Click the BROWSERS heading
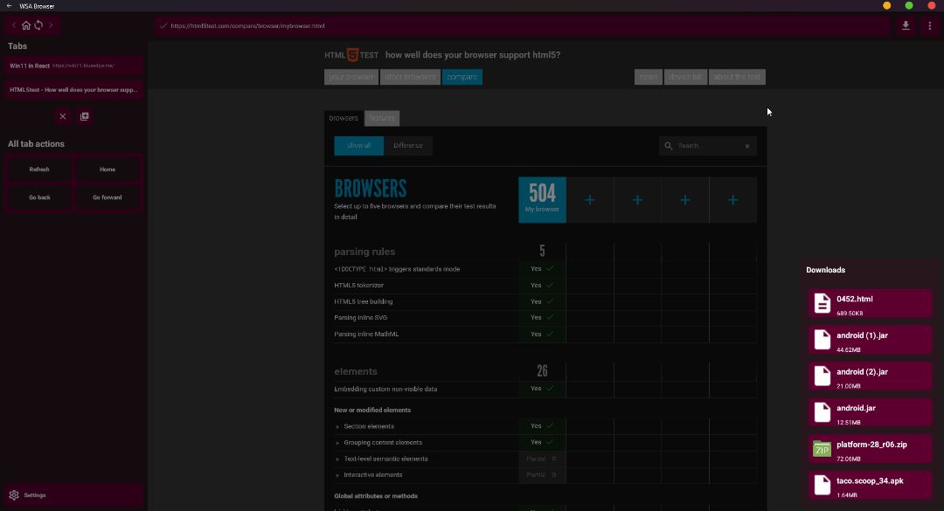Image resolution: width=944 pixels, height=511 pixels. point(371,189)
